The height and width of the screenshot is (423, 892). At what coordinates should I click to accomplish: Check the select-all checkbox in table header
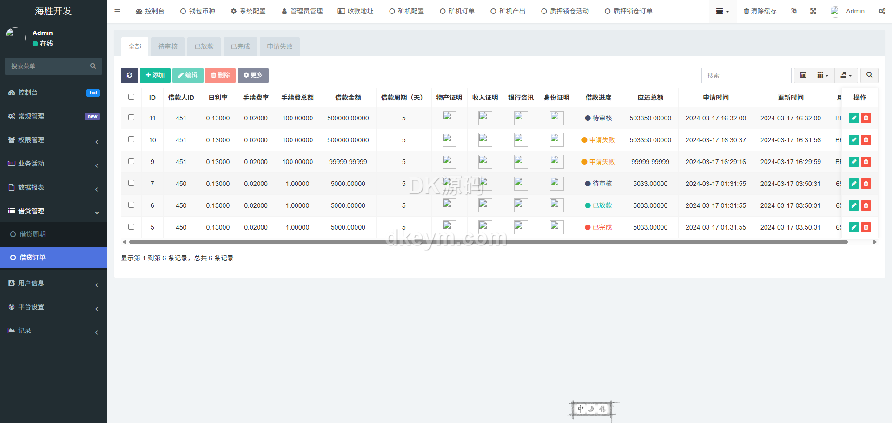click(x=132, y=97)
